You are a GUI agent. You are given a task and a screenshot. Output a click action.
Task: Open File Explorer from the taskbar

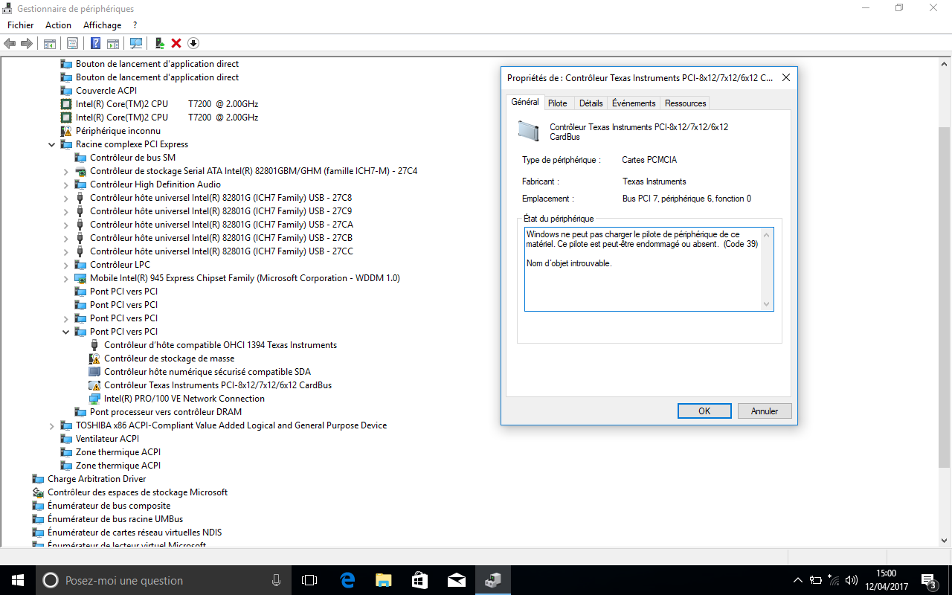(x=383, y=580)
